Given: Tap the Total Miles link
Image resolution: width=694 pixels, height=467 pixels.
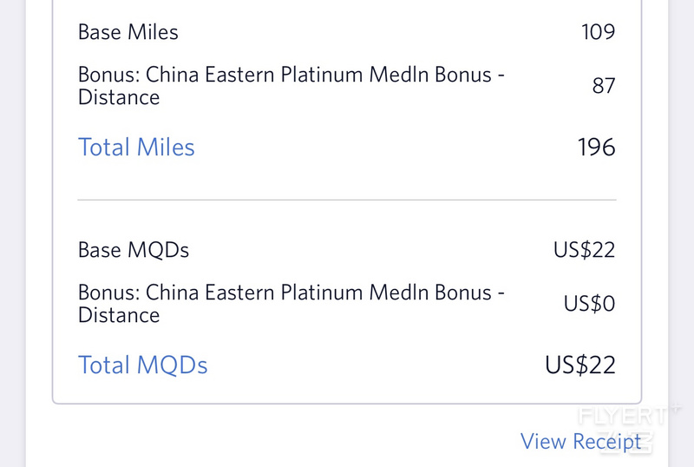Looking at the screenshot, I should [136, 147].
